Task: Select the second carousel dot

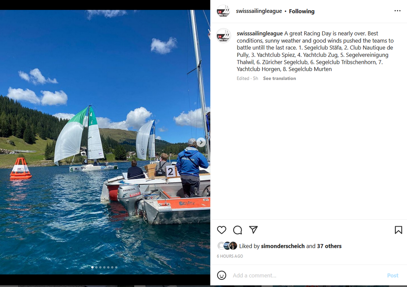Action: click(96, 267)
